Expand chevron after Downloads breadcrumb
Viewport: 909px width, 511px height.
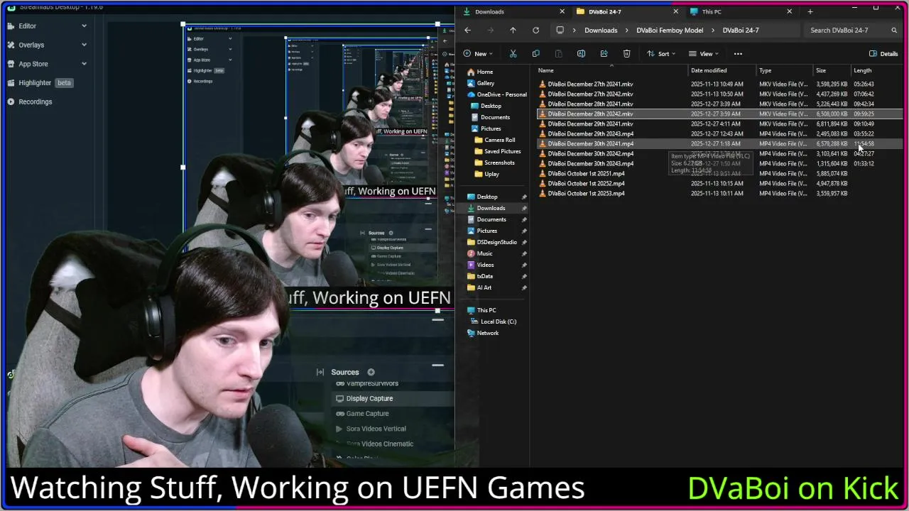627,31
